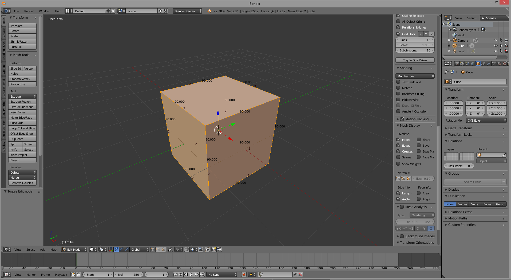The width and height of the screenshot is (511, 280).
Task: Click the Remove Doubles button
Action: coord(22,183)
